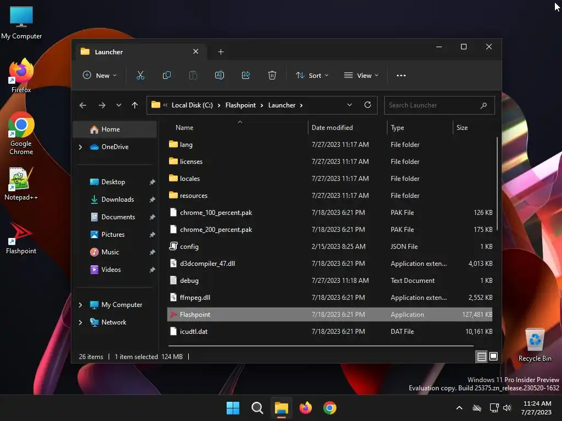This screenshot has width=562, height=421.
Task: Select the Flashpoint application file
Action: [330, 315]
